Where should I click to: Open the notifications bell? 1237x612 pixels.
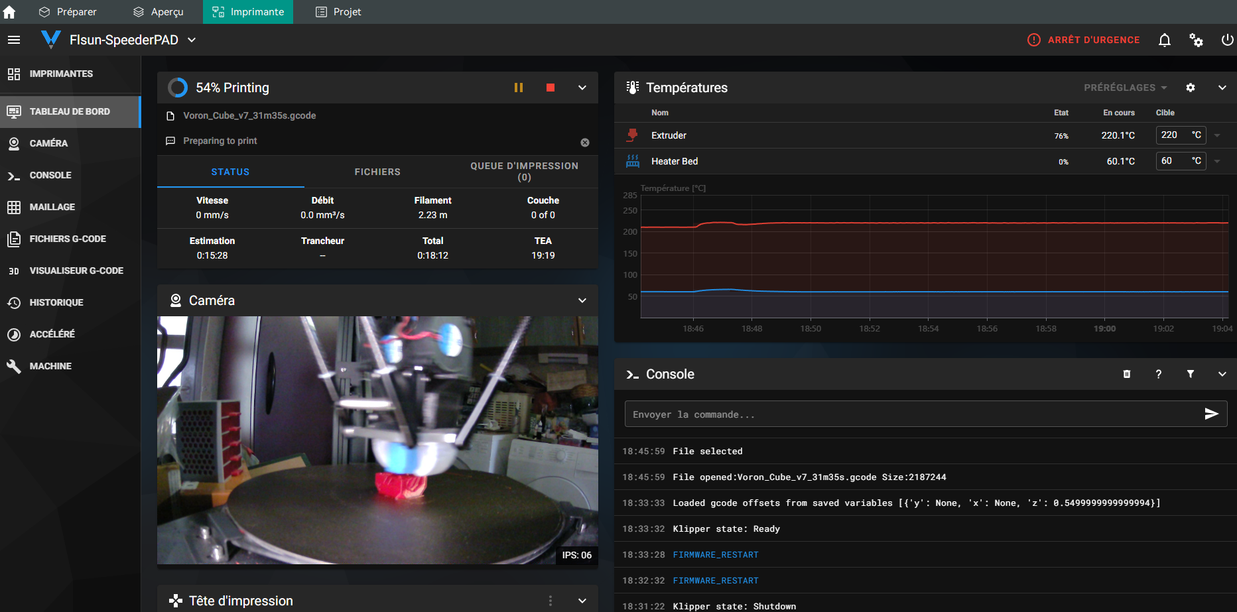coord(1164,40)
